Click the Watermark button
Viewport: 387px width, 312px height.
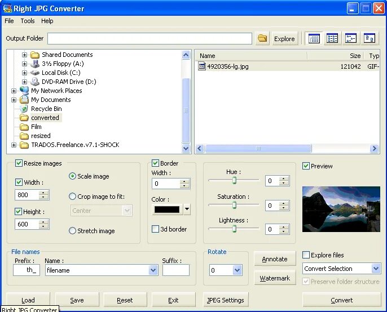[275, 278]
